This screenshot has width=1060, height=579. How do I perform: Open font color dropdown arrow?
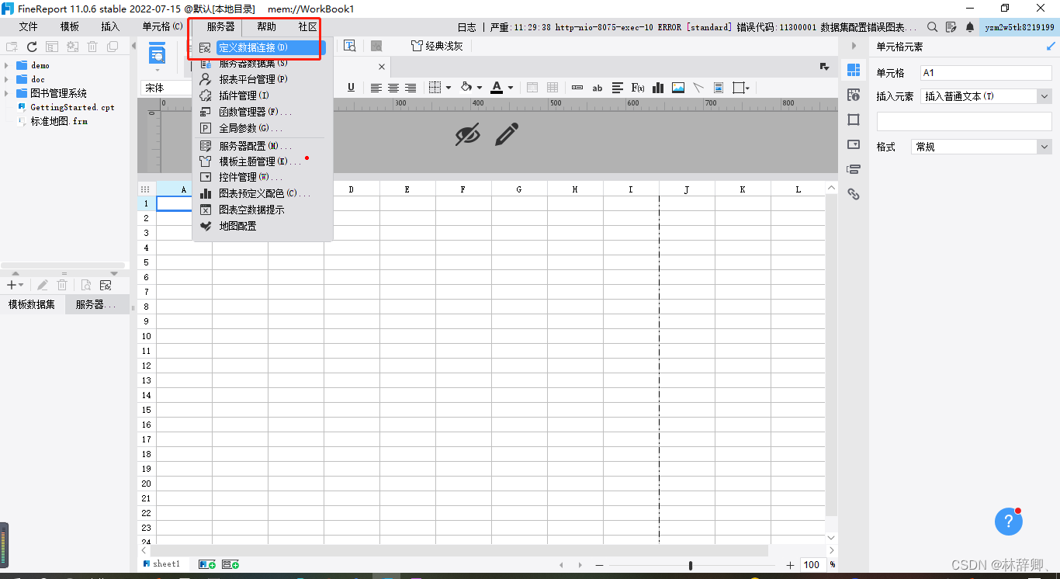click(x=510, y=88)
